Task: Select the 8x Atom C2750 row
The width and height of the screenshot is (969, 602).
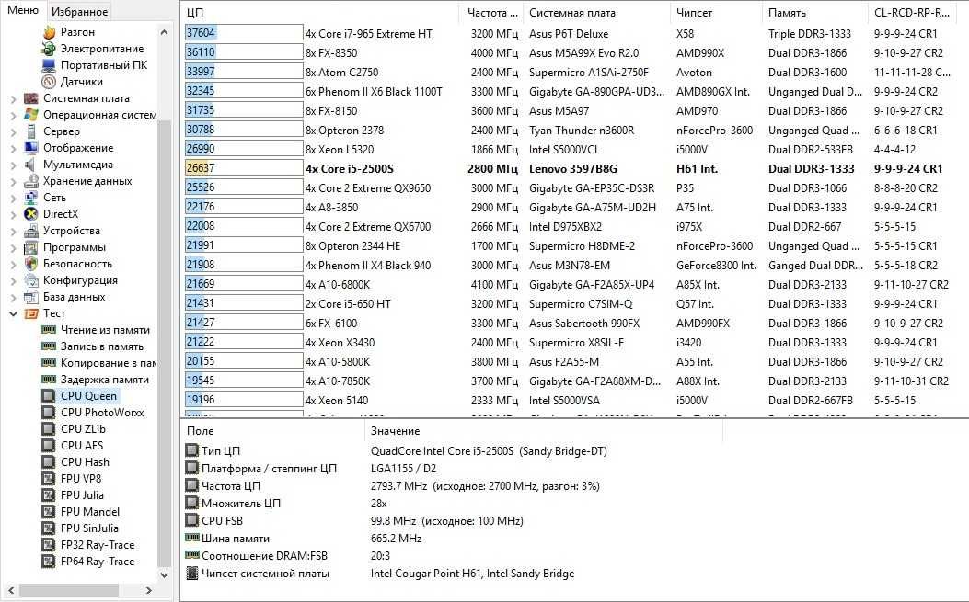Action: tap(569, 73)
